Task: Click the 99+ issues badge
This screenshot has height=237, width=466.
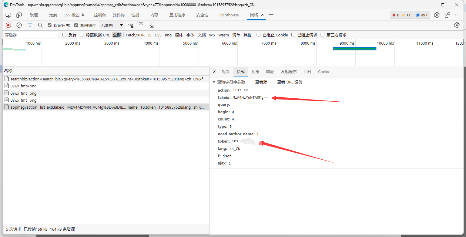Action: pos(422,15)
